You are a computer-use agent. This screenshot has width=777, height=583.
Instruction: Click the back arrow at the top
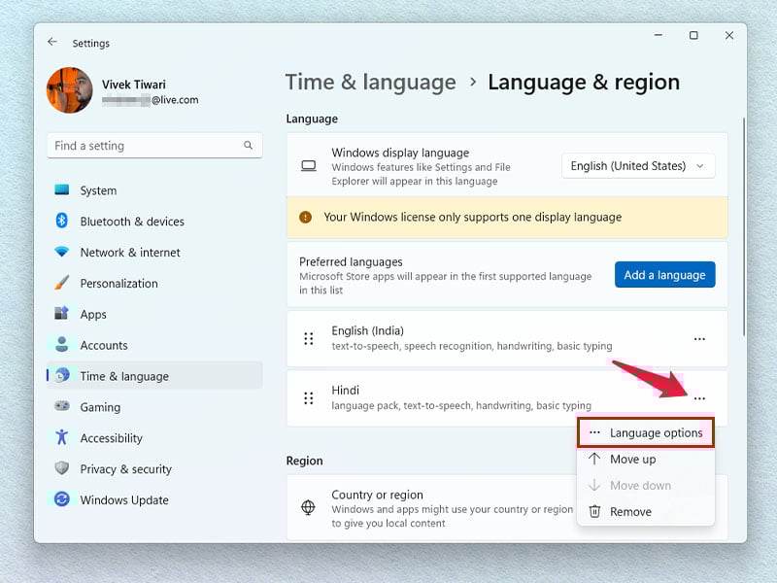coord(53,42)
